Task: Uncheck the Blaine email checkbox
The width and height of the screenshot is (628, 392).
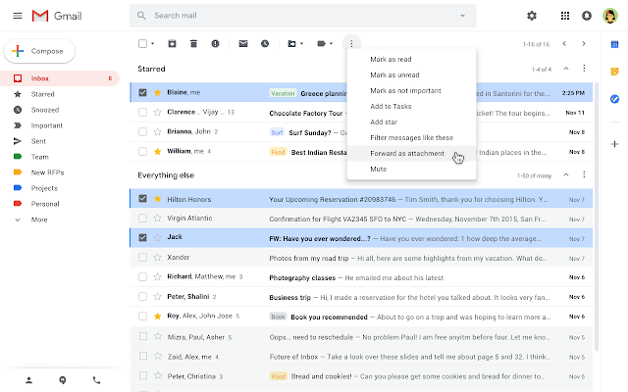Action: click(143, 93)
